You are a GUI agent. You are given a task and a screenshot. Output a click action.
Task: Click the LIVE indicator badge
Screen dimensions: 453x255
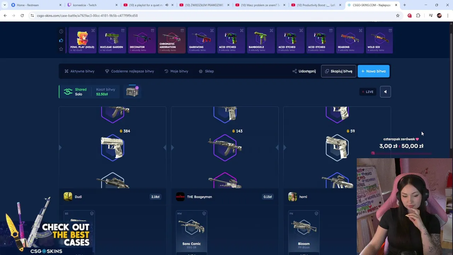pos(367,92)
